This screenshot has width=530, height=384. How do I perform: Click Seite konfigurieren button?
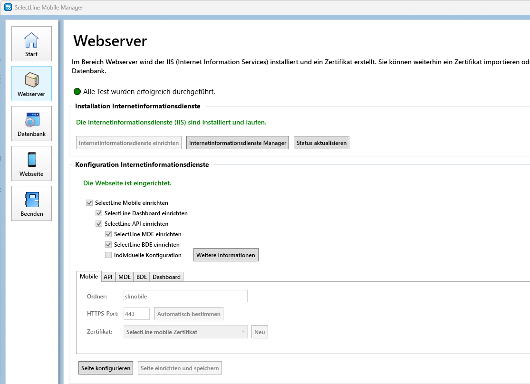pyautogui.click(x=106, y=368)
